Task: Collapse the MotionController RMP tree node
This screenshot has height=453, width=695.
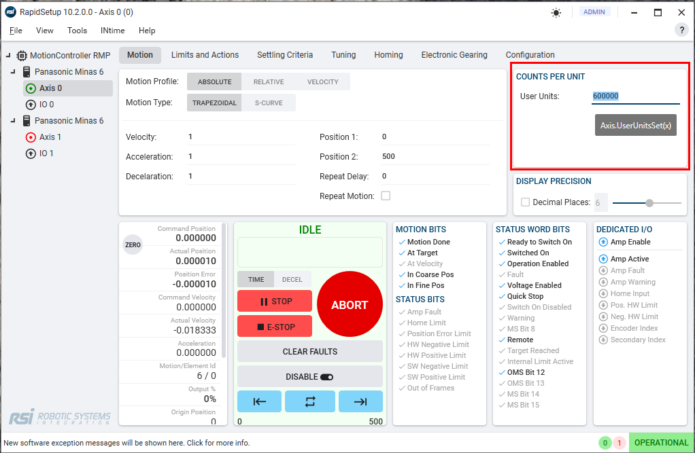Action: pyautogui.click(x=8, y=56)
